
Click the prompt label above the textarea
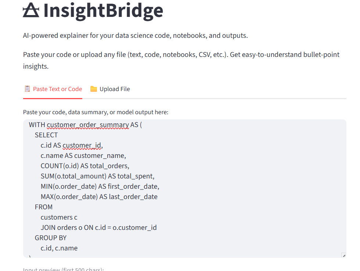tap(96, 112)
